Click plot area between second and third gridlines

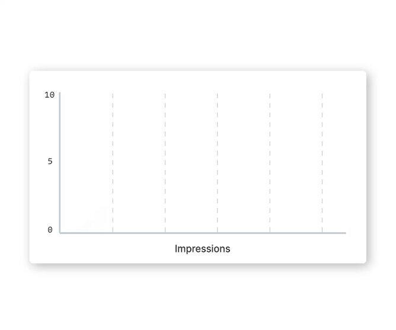pyautogui.click(x=191, y=162)
